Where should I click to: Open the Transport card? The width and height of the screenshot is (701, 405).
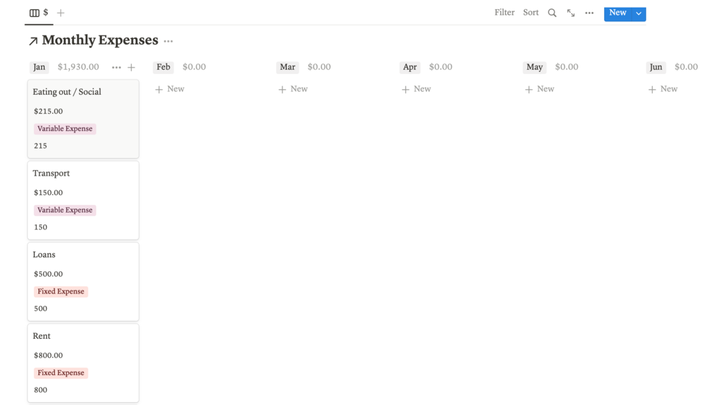tap(83, 200)
